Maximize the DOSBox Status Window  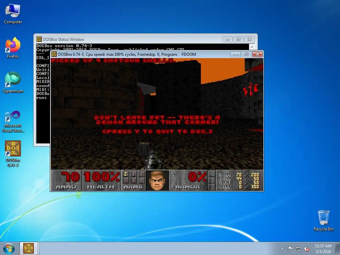pos(238,40)
